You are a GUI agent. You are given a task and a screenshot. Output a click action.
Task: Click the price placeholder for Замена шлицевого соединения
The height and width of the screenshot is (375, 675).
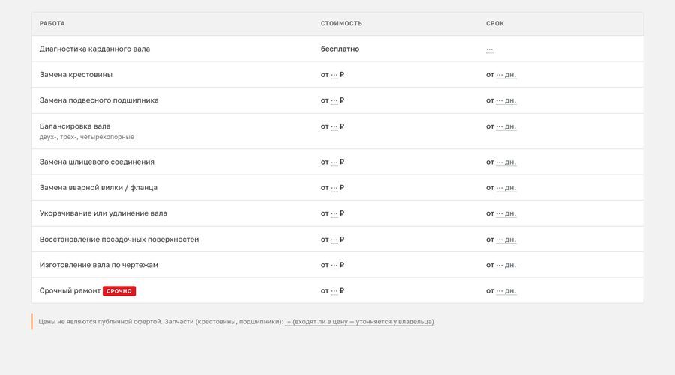[332, 162]
